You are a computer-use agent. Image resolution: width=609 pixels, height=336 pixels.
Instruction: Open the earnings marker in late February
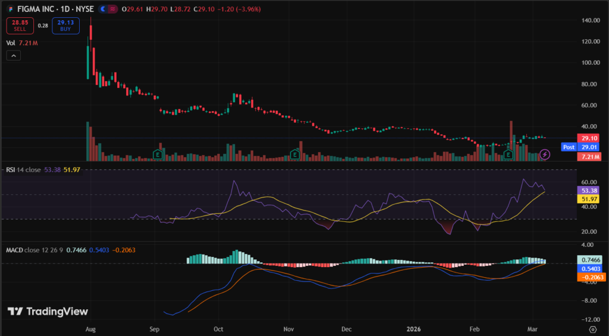[508, 154]
